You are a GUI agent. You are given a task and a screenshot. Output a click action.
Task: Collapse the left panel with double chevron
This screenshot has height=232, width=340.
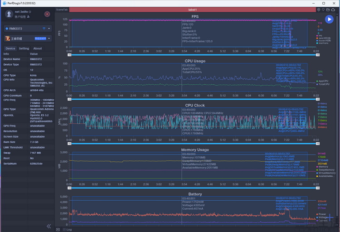coord(49,226)
